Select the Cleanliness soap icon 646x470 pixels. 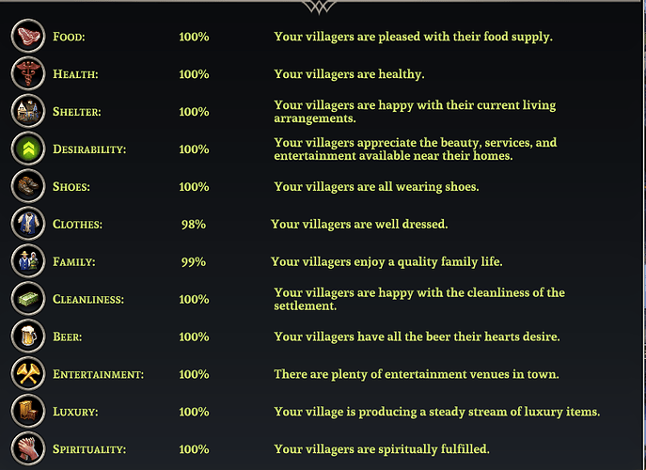(26, 299)
